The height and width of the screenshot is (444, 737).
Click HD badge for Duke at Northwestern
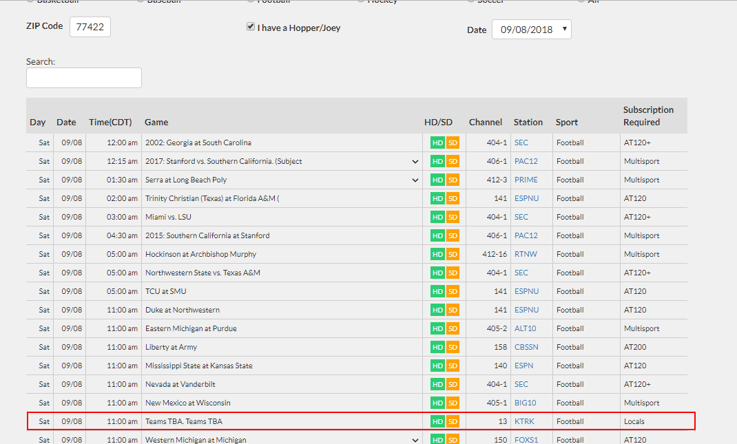pos(437,310)
